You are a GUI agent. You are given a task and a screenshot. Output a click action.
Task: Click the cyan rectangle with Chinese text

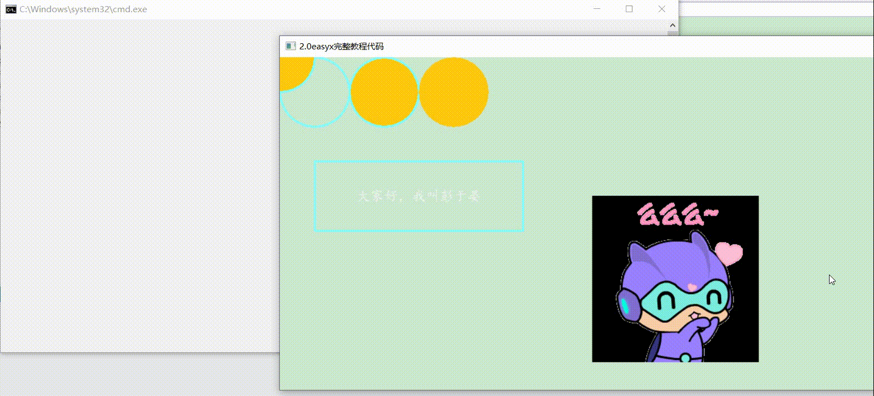click(x=419, y=196)
